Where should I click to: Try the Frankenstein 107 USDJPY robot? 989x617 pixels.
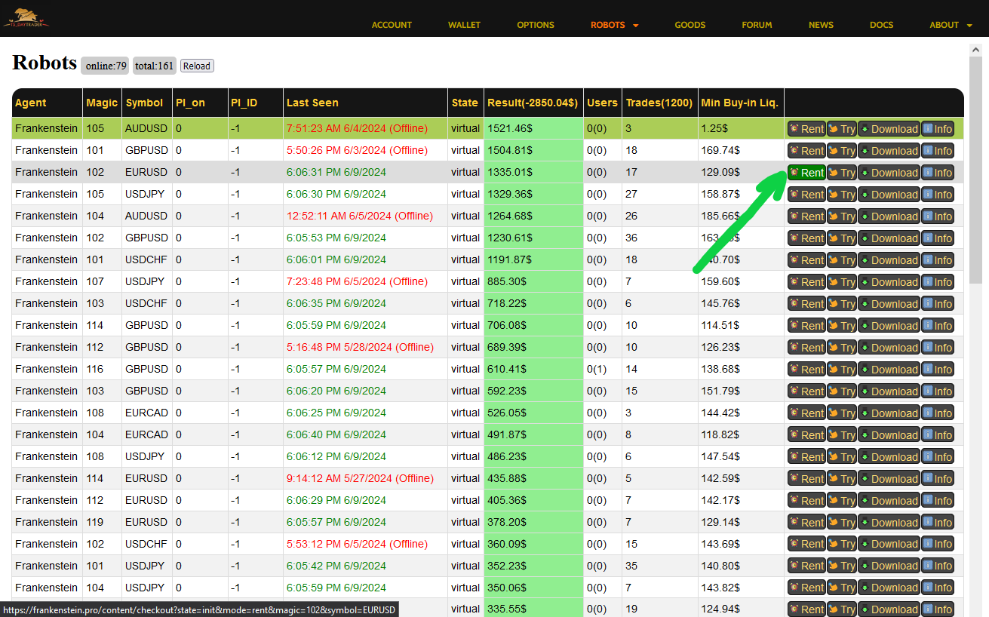(x=841, y=282)
